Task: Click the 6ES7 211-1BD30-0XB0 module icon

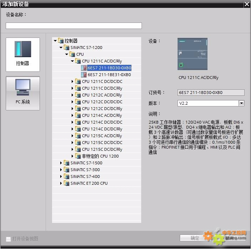Action: pos(84,68)
